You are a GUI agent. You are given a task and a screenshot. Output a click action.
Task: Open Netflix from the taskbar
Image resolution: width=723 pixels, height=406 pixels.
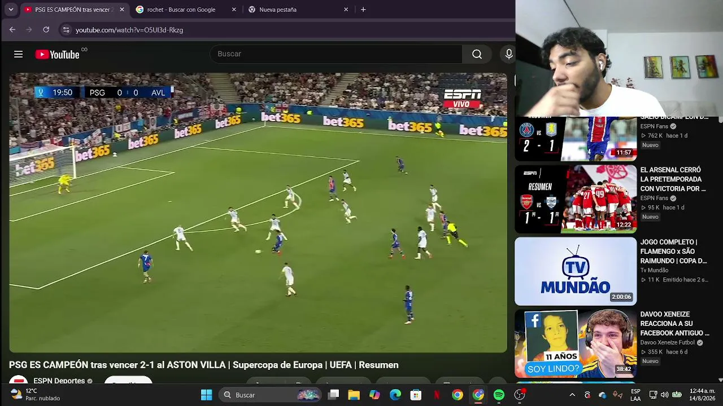coord(437,395)
